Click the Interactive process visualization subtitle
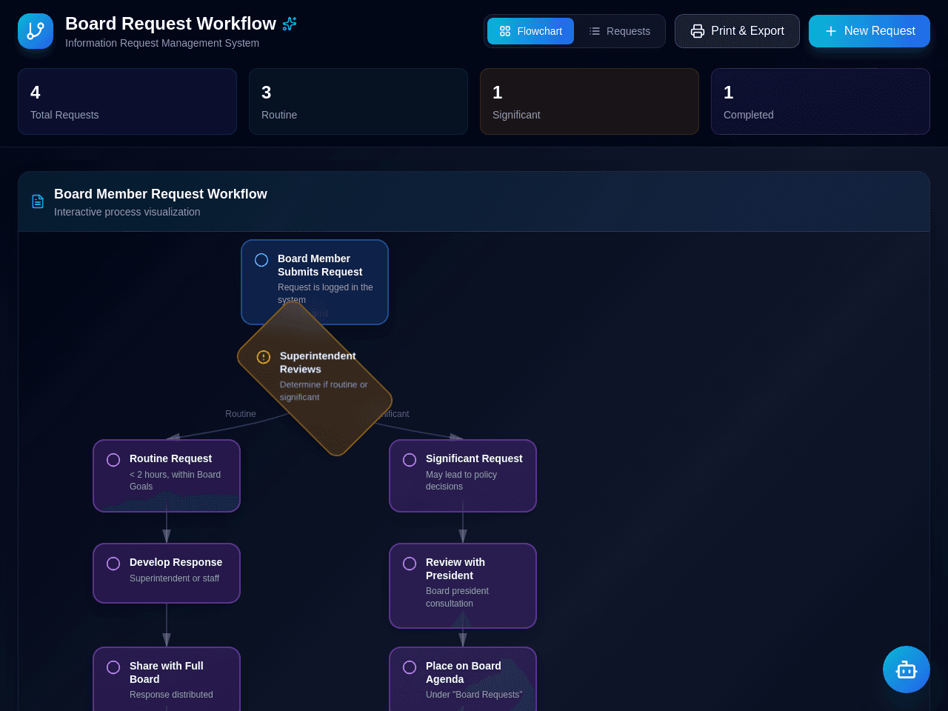The height and width of the screenshot is (711, 948). click(127, 212)
